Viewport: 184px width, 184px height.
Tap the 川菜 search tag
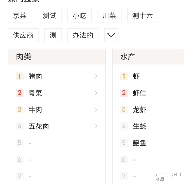pos(109,16)
